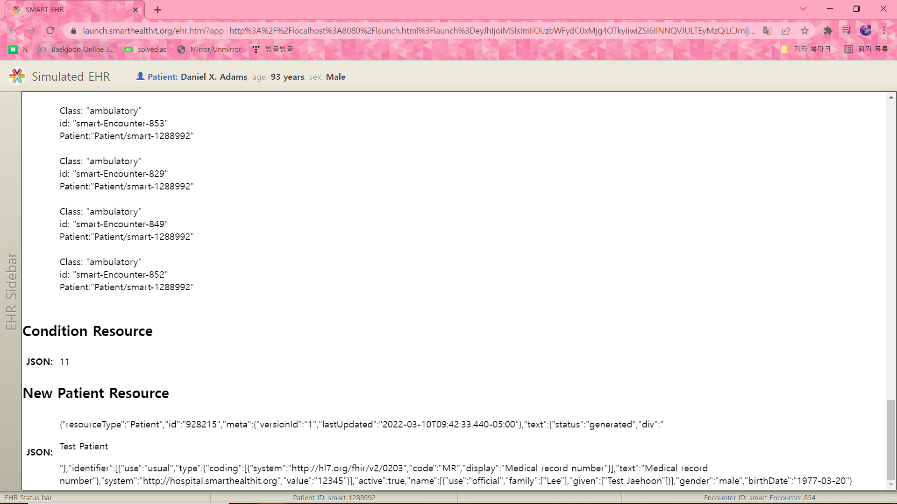Open a new browser tab

158,10
